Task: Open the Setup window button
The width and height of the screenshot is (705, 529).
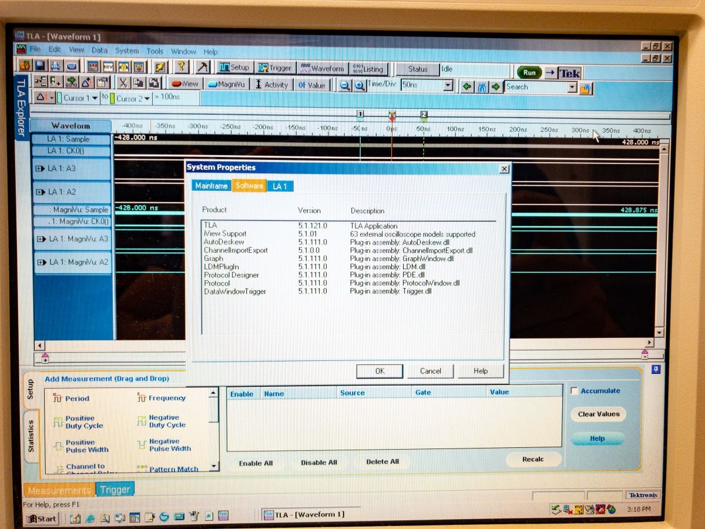Action: (x=234, y=68)
